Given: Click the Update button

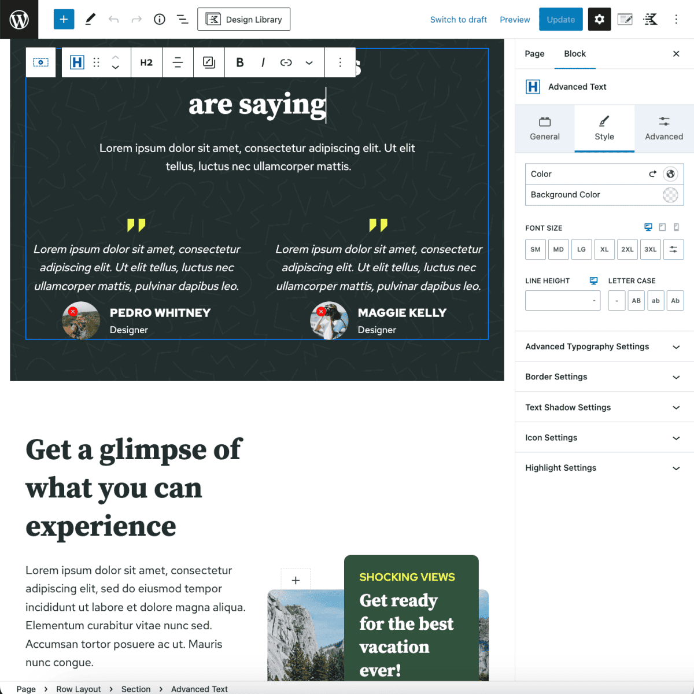Looking at the screenshot, I should tap(560, 19).
